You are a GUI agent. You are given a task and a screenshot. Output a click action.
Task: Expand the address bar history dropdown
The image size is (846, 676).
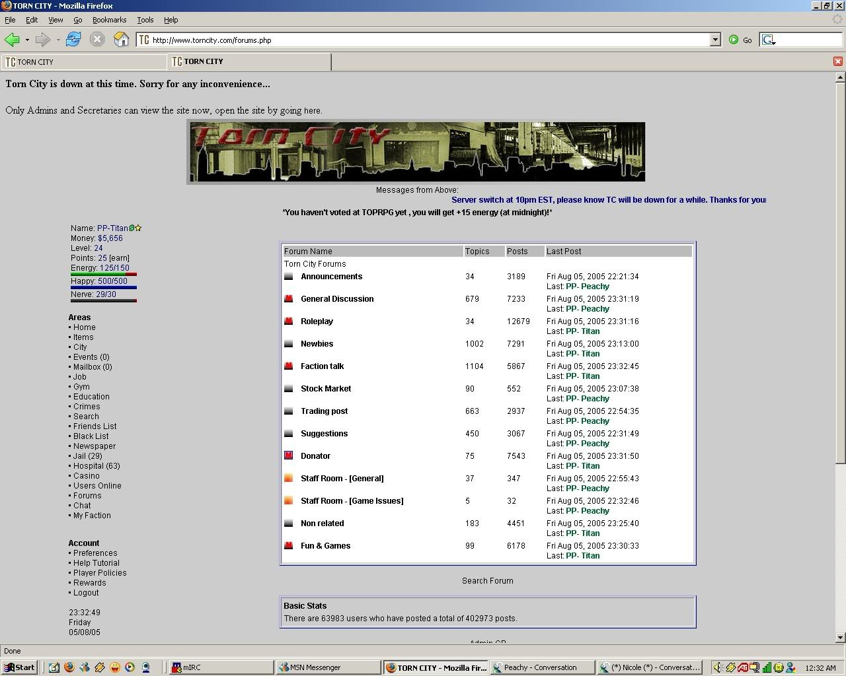pyautogui.click(x=714, y=40)
